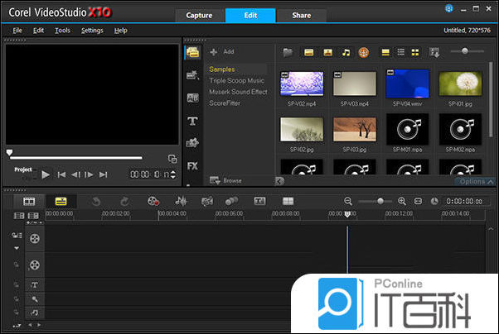Open the Transition library (AB icon)
The image size is (499, 334).
point(192,98)
